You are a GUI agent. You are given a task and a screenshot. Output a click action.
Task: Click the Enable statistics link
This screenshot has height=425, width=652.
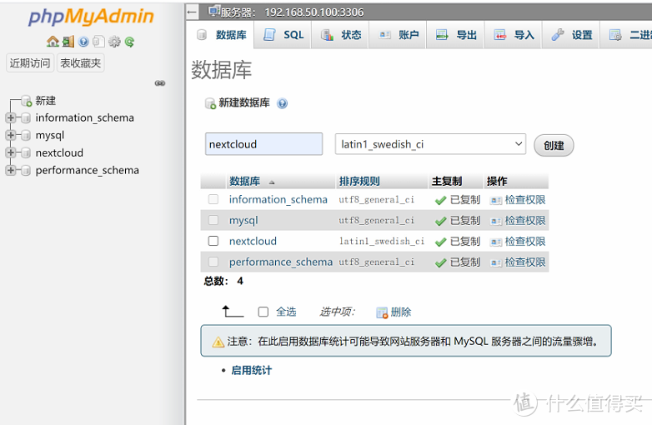252,371
